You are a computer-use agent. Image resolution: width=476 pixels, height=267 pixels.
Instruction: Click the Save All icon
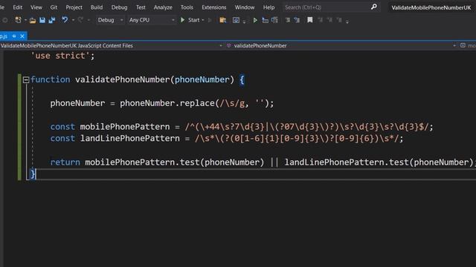[x=51, y=20]
